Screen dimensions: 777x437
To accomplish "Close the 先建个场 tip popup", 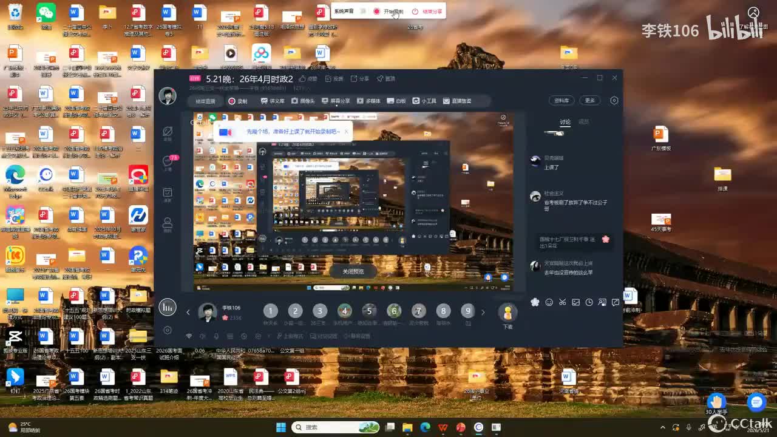I will (347, 131).
